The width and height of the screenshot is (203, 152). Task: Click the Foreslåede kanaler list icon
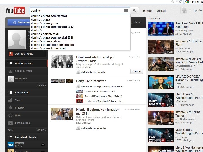[10, 137]
